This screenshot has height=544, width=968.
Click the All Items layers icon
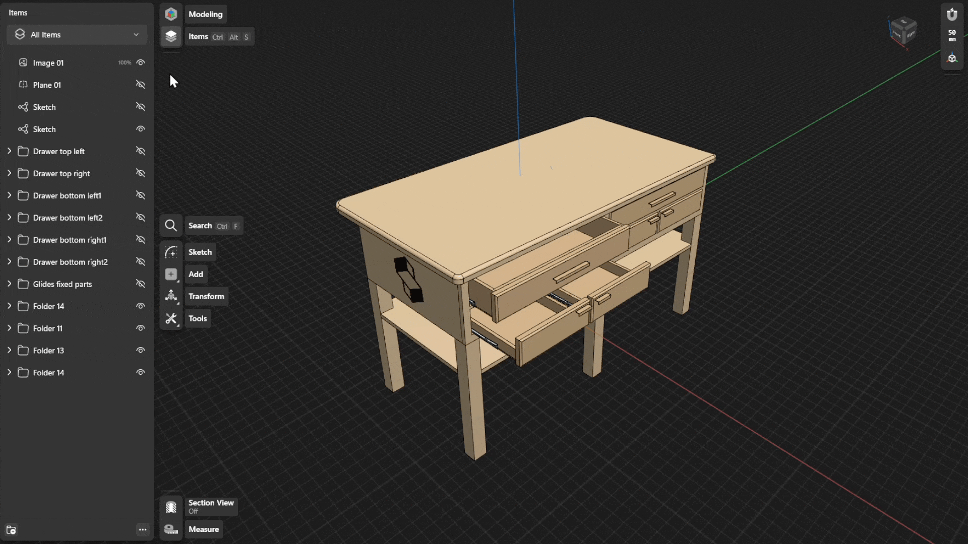tap(20, 34)
